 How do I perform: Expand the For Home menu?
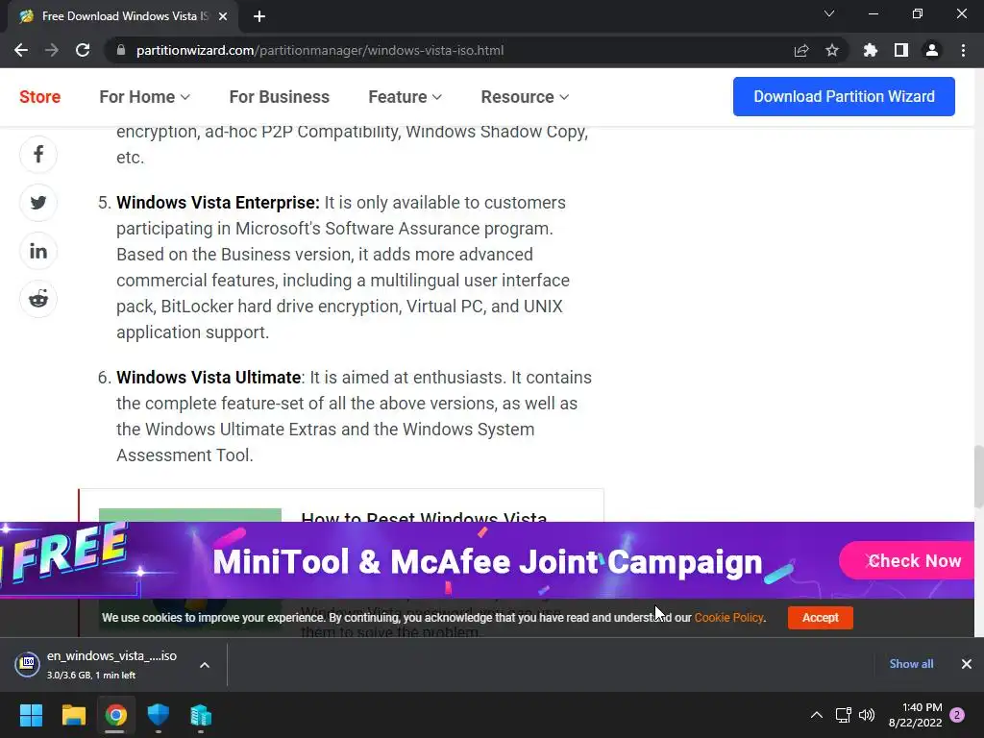click(x=144, y=97)
